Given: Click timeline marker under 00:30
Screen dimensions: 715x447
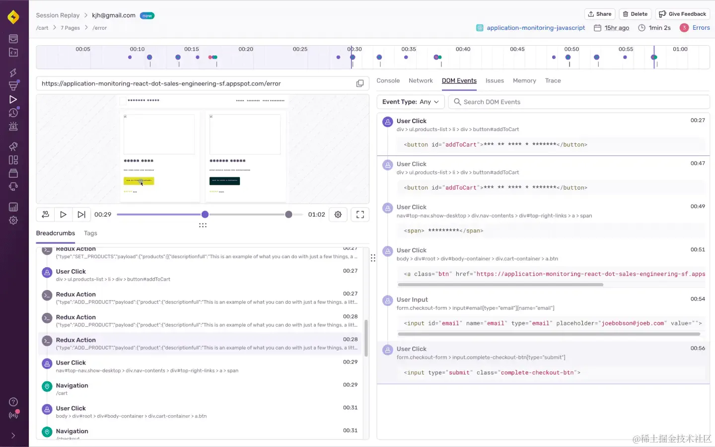Looking at the screenshot, I should point(353,57).
